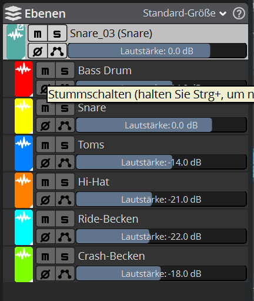
Task: Click automation curve icon on Ride-Becken
Action: coord(65,236)
